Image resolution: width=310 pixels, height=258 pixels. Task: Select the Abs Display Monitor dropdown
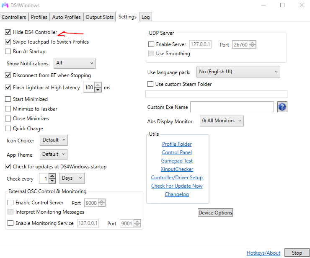coord(221,121)
